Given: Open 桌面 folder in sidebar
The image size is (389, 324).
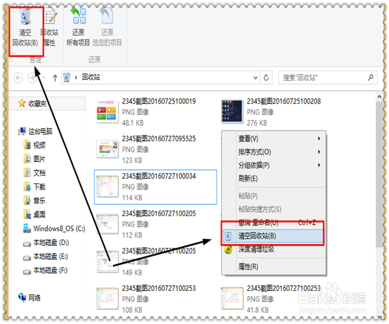Looking at the screenshot, I should [35, 214].
